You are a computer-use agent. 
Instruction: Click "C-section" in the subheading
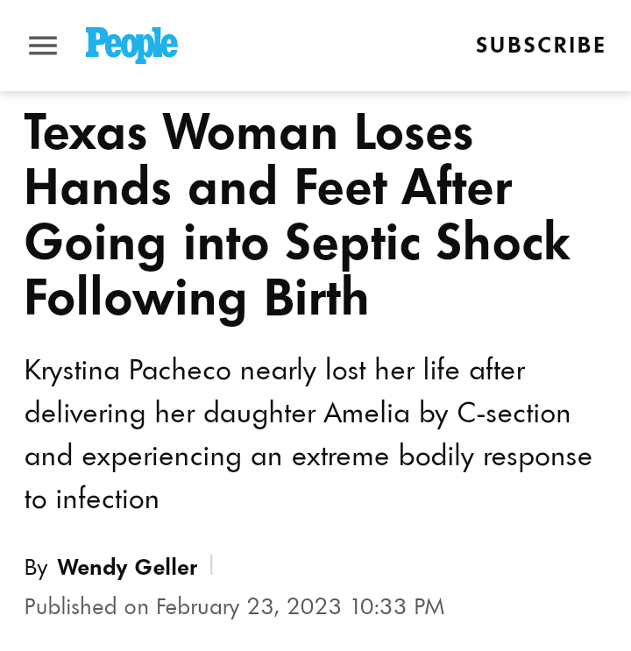point(514,413)
